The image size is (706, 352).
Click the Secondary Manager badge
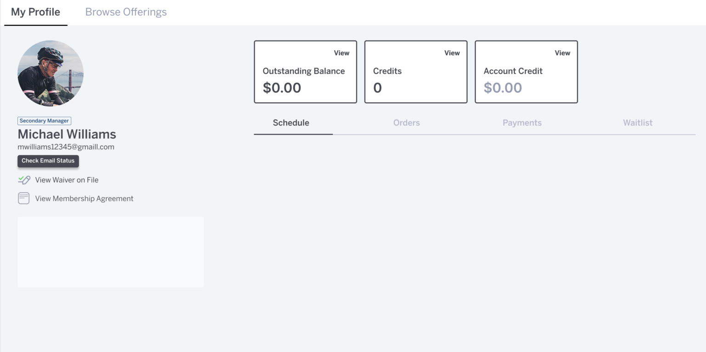tap(44, 121)
